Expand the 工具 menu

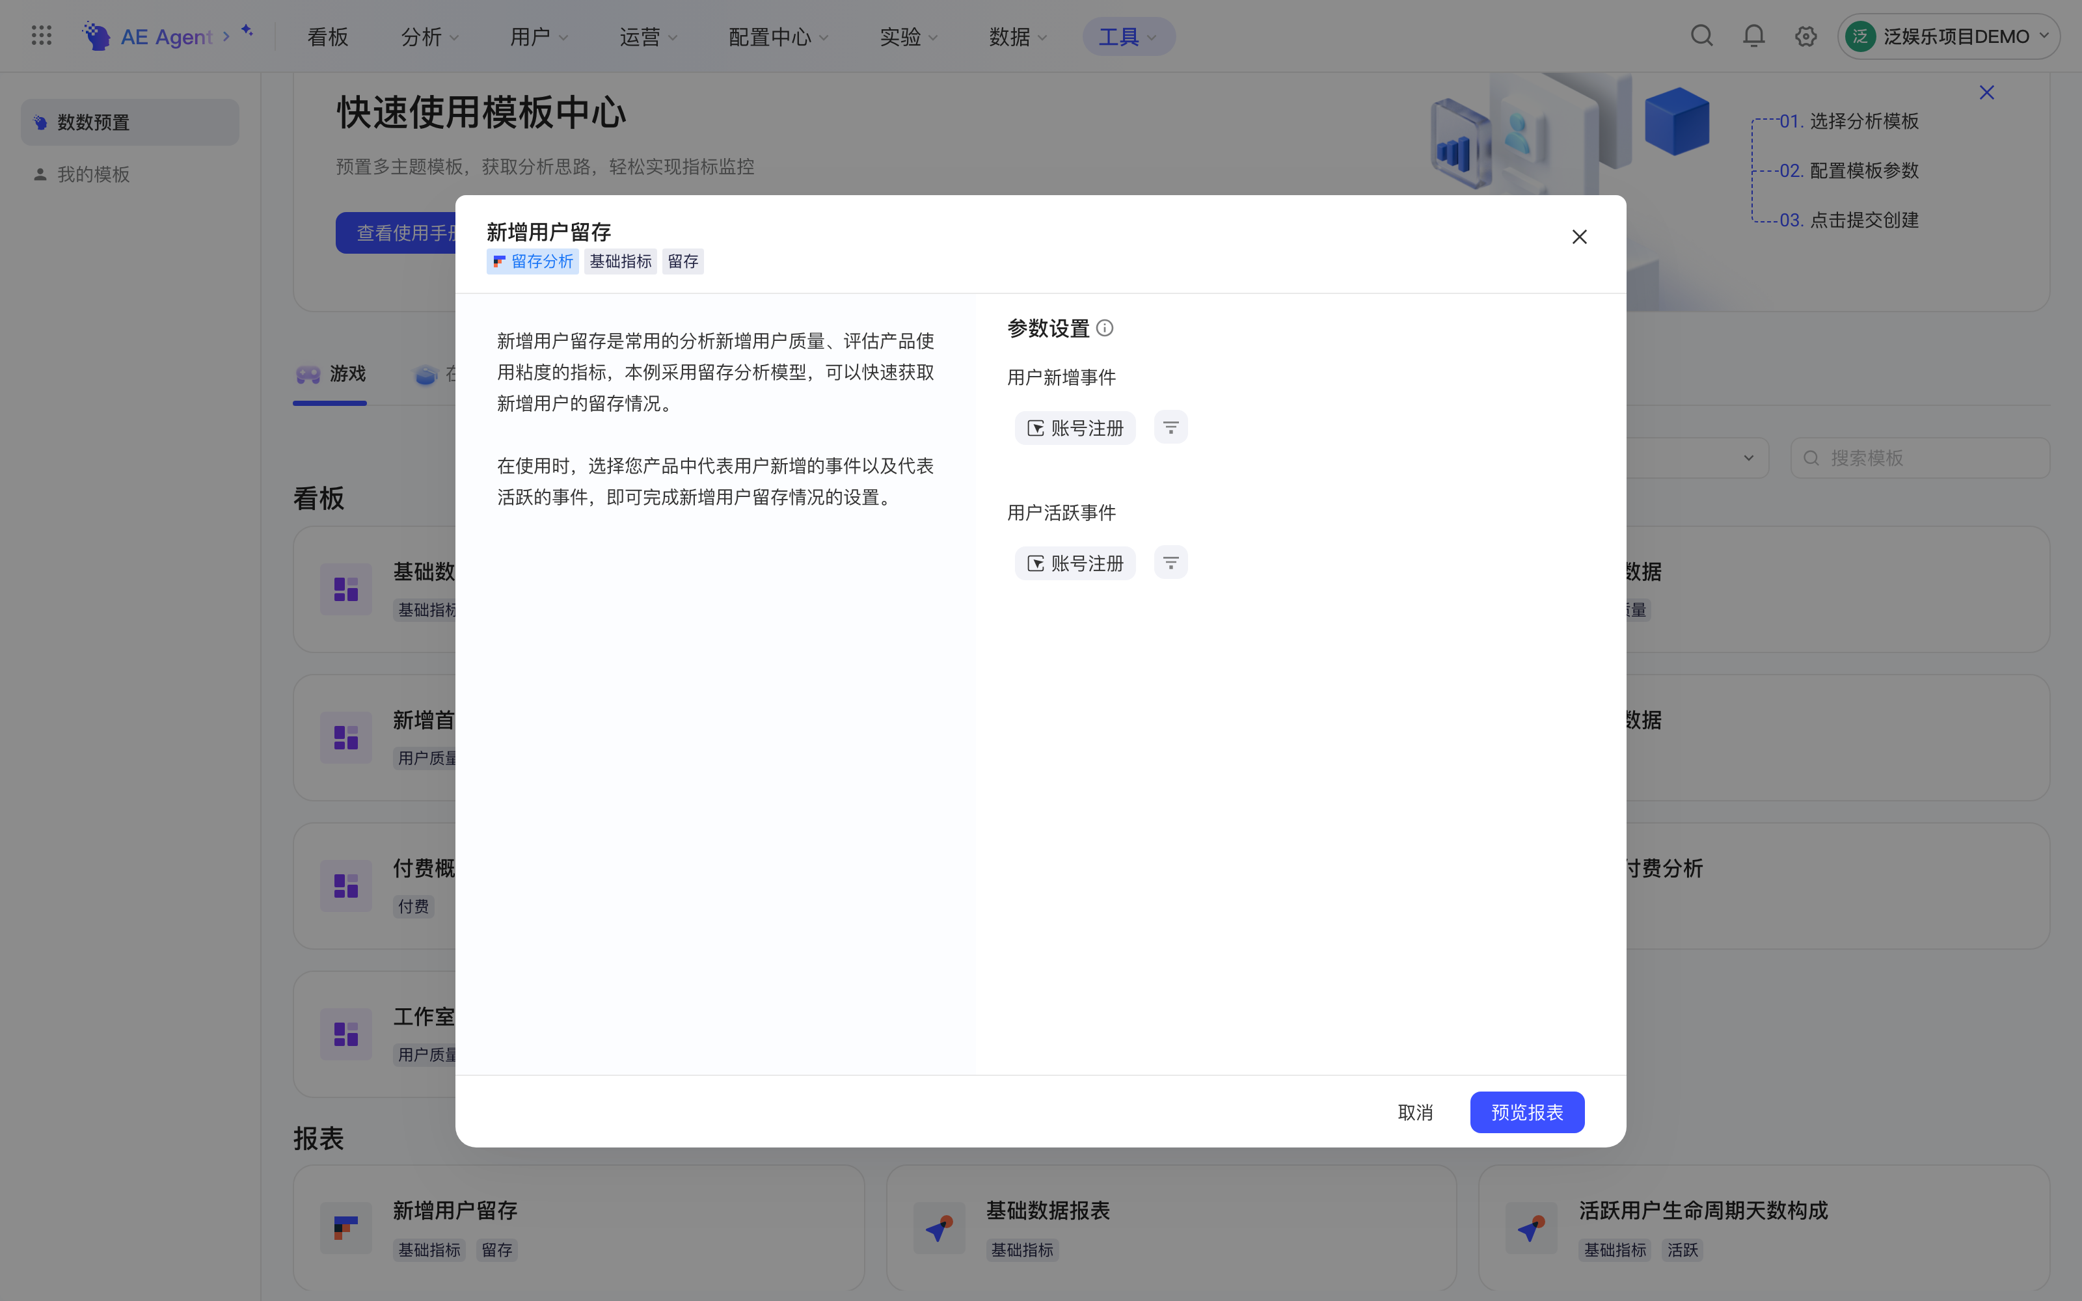point(1129,37)
